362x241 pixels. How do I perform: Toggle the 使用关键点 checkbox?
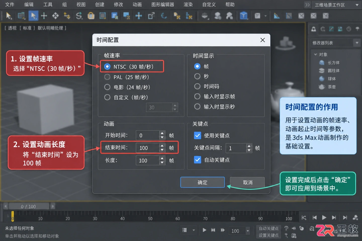(x=198, y=136)
